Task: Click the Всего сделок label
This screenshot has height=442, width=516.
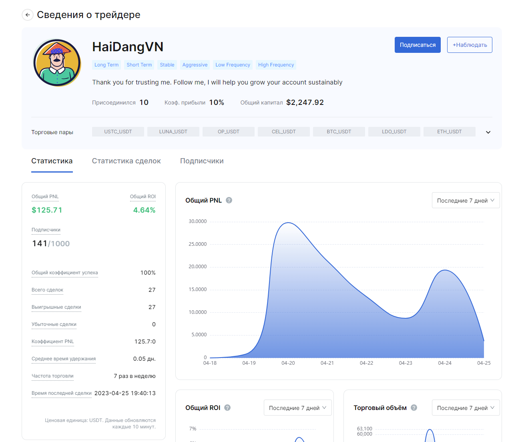Action: coord(47,290)
